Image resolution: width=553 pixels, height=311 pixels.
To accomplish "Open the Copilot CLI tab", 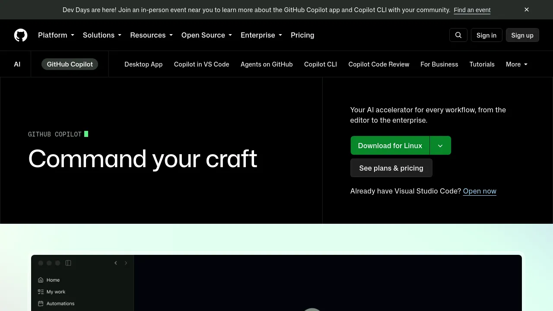I will pyautogui.click(x=321, y=64).
